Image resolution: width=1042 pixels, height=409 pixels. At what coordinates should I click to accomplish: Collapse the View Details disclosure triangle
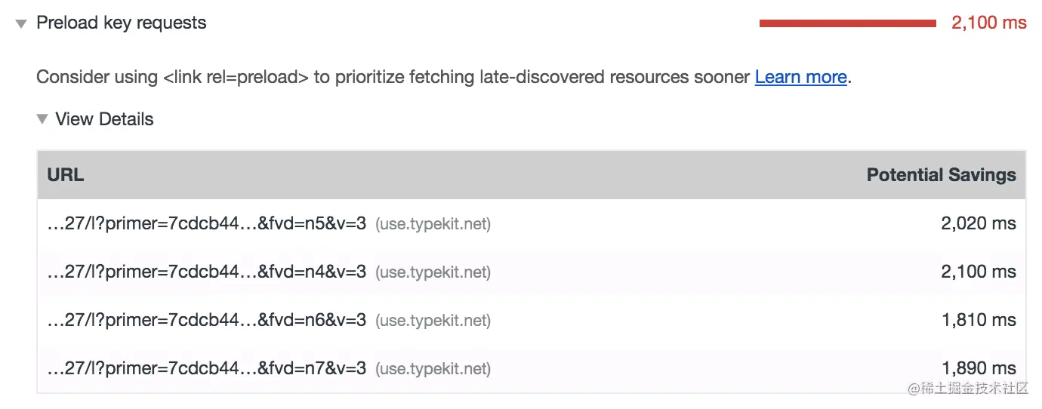coord(42,119)
